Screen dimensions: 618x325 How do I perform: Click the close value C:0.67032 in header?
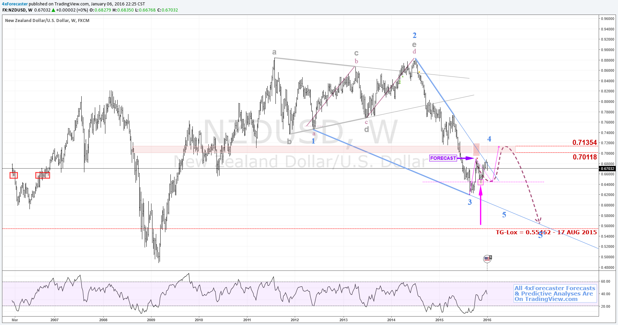point(167,10)
